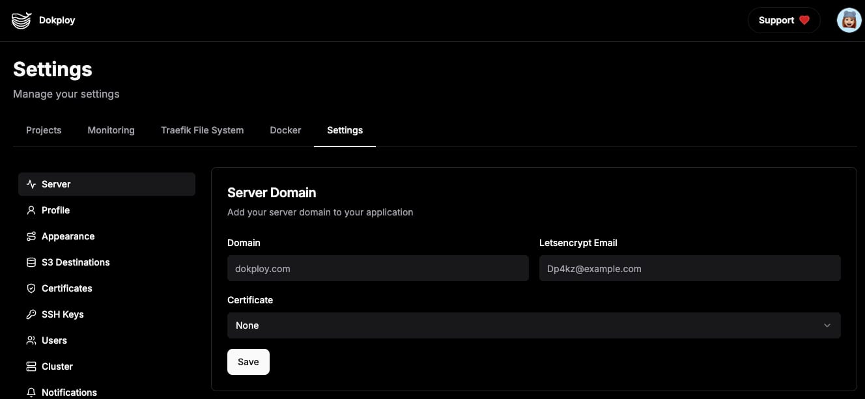
Task: Click the SSH Keys key icon
Action: (x=31, y=314)
